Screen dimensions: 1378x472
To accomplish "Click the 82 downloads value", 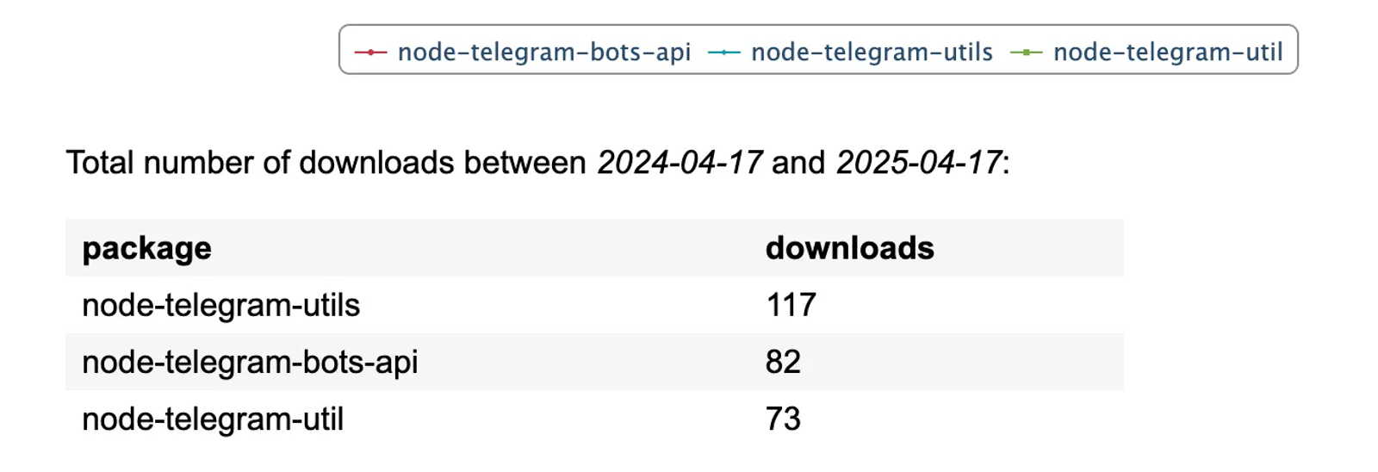I will click(783, 362).
